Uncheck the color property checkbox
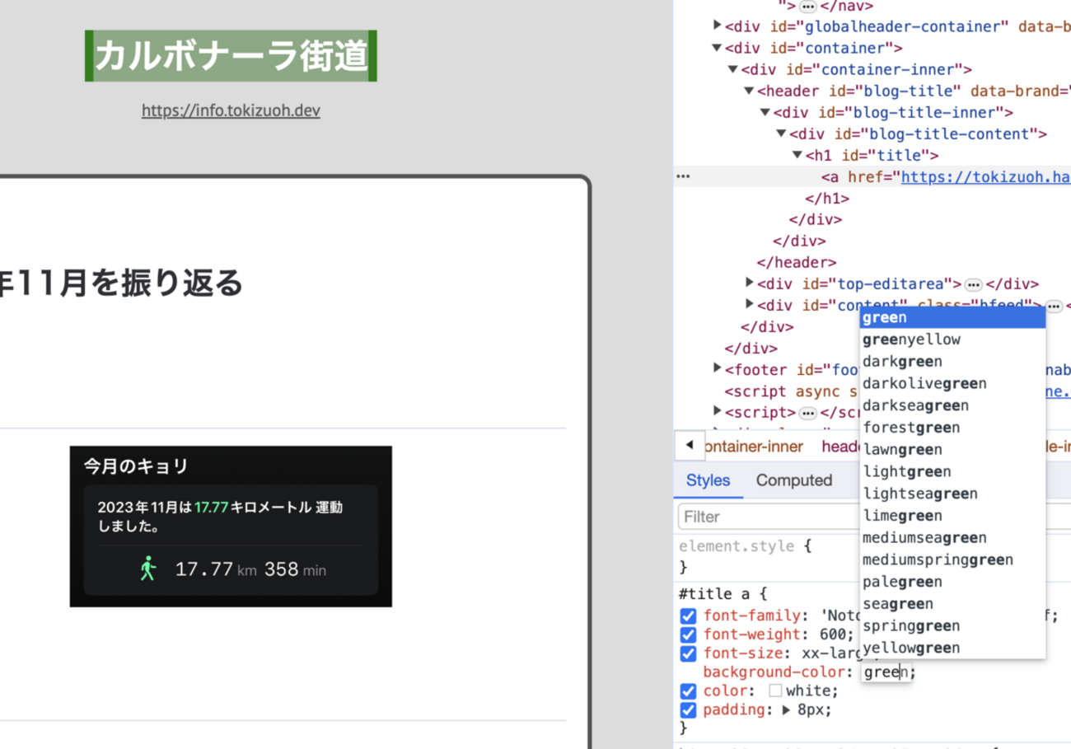The height and width of the screenshot is (749, 1071). click(688, 691)
